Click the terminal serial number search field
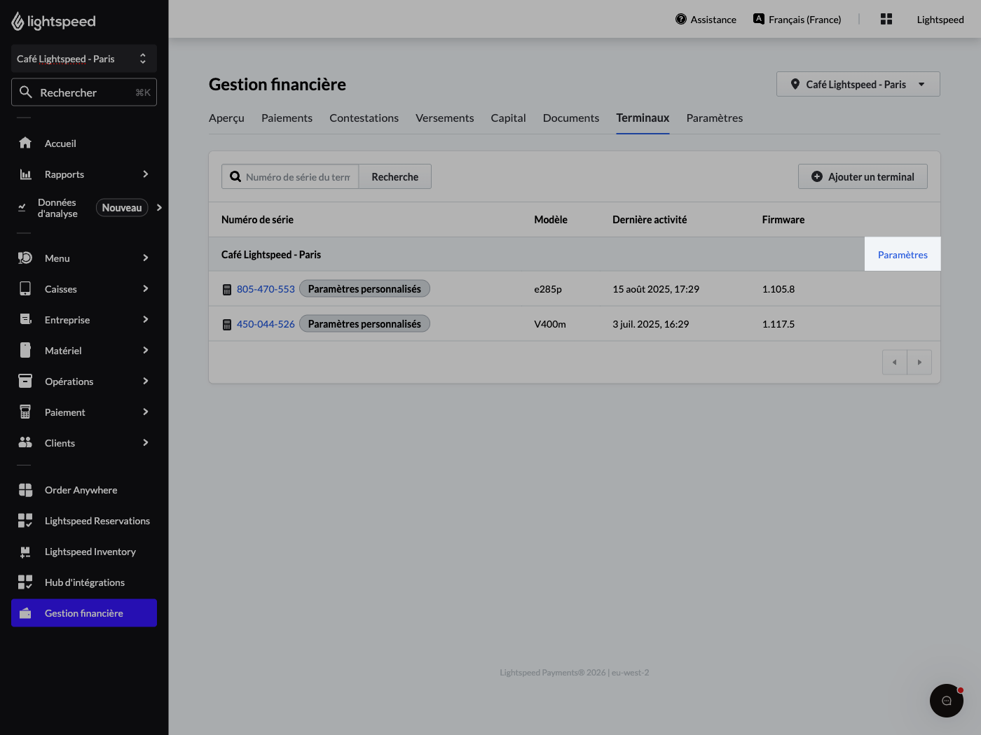 click(297, 177)
